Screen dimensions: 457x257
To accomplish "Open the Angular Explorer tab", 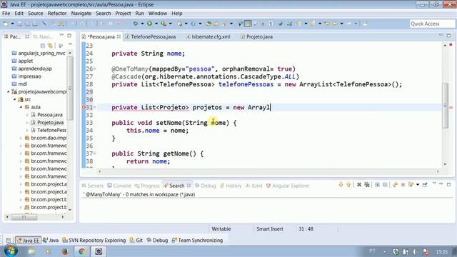I will pos(288,186).
